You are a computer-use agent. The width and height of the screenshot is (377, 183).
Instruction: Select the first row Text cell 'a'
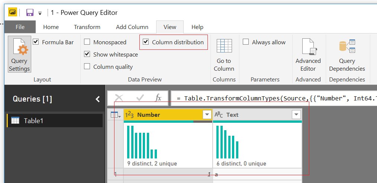257,174
